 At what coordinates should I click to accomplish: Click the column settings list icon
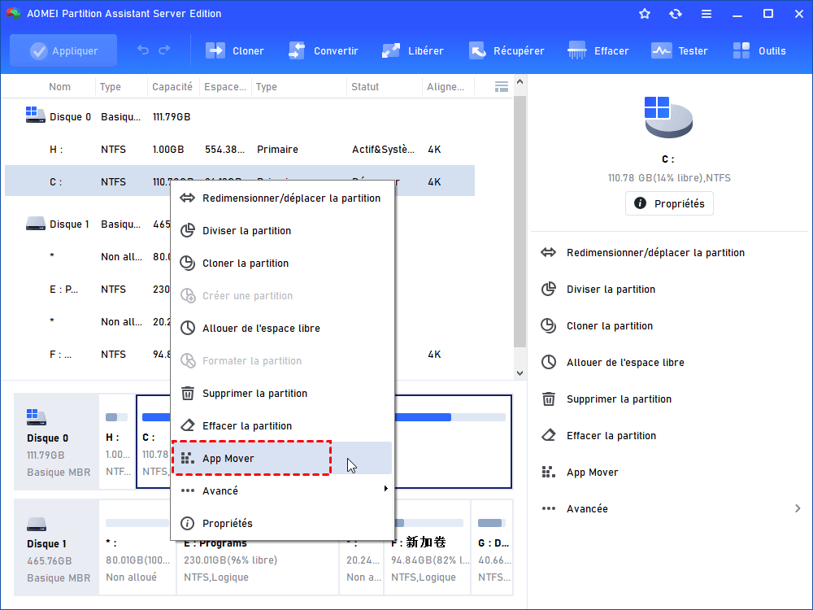pos(502,87)
